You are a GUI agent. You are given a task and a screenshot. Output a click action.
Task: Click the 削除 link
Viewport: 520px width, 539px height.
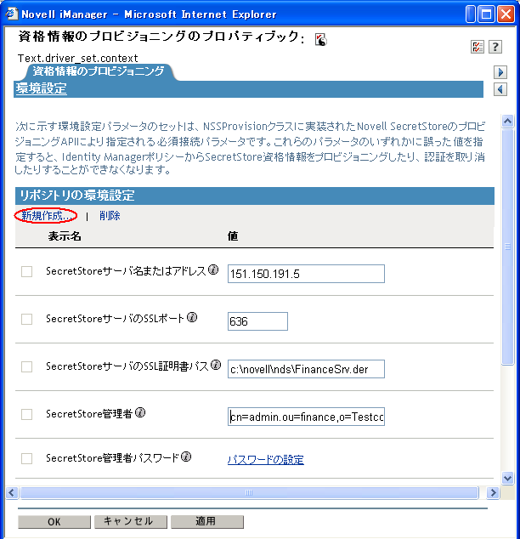(110, 216)
